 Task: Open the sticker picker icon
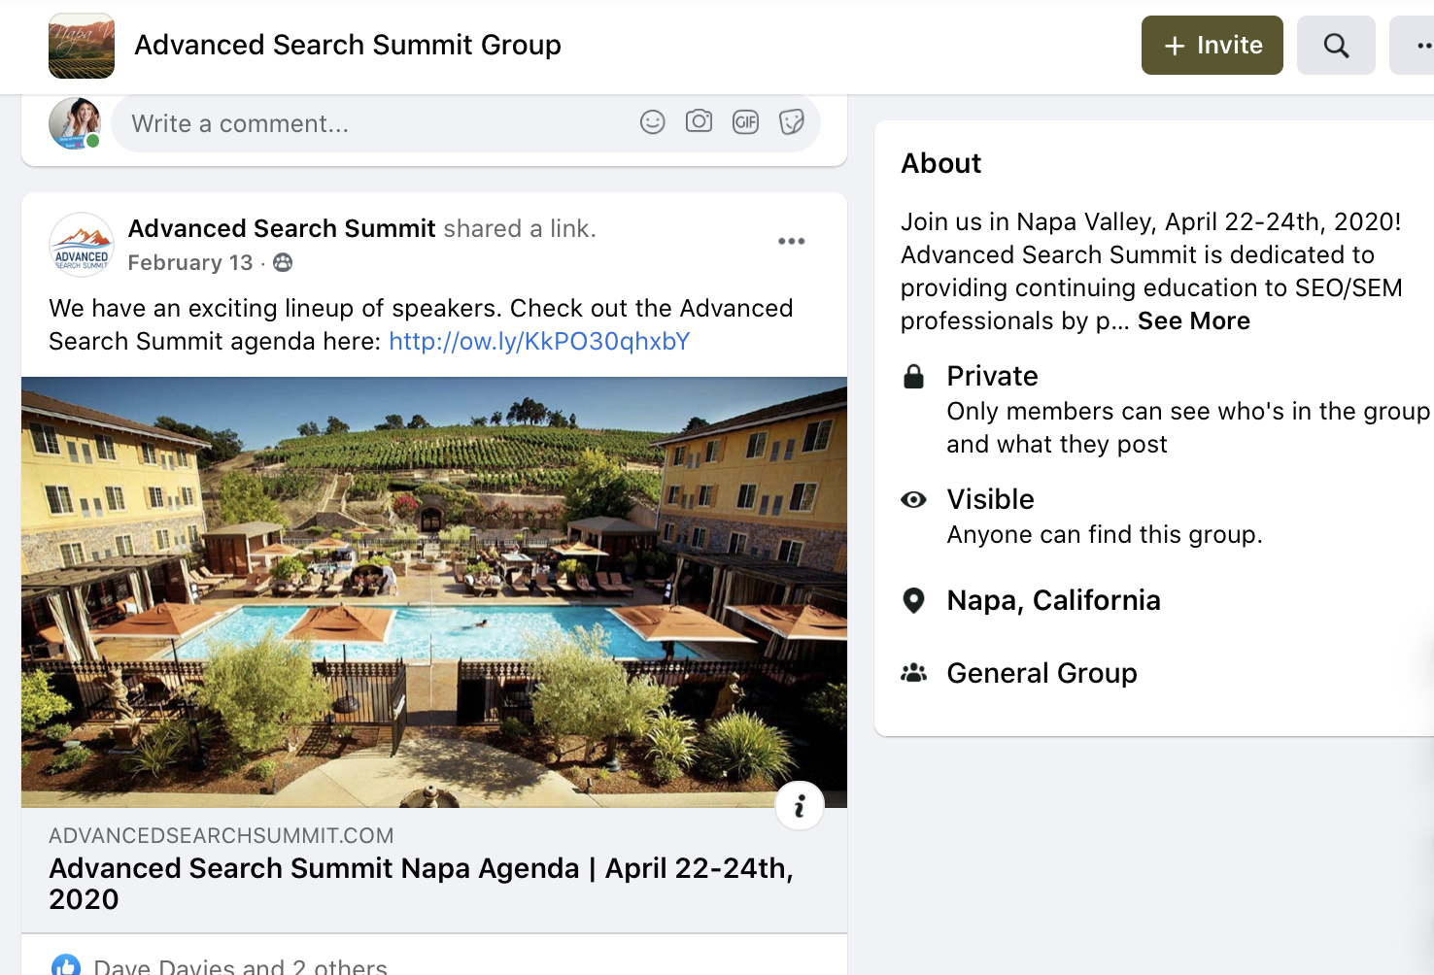click(792, 121)
